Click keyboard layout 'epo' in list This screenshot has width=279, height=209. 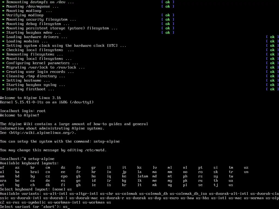coord(64,176)
